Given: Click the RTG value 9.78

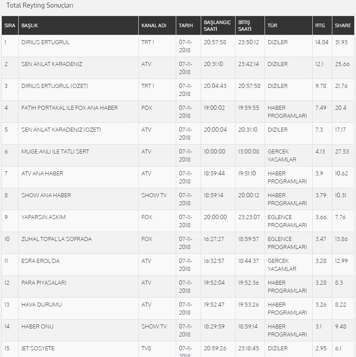Looking at the screenshot, I should (321, 86).
